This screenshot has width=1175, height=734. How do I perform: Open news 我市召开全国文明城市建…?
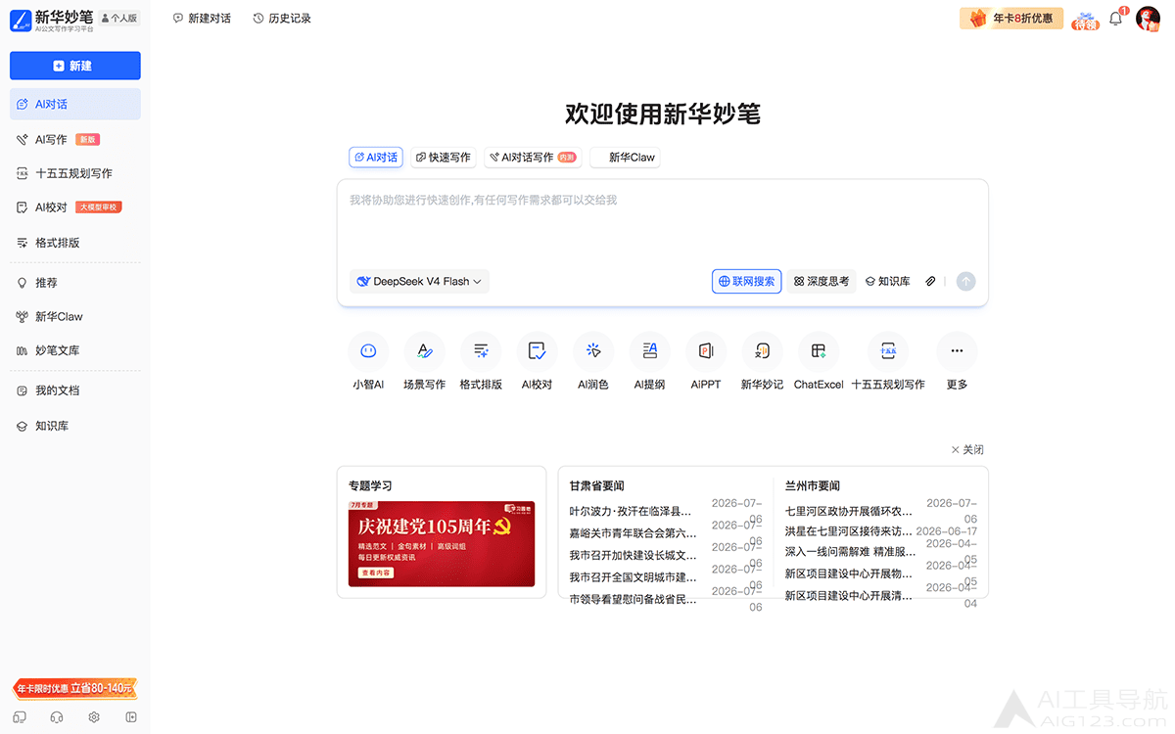[x=634, y=577]
